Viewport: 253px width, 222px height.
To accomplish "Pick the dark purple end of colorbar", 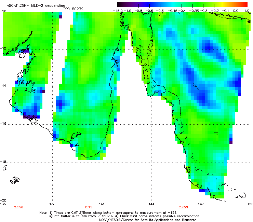I will pyautogui.click(x=120, y=4).
